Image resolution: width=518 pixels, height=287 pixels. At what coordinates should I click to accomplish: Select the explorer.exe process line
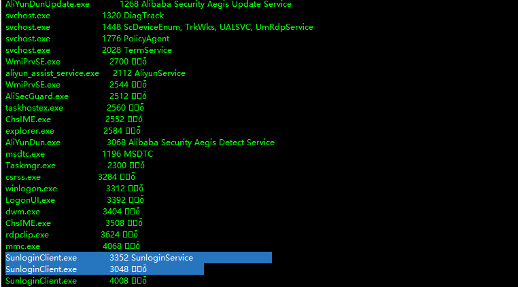[73, 131]
